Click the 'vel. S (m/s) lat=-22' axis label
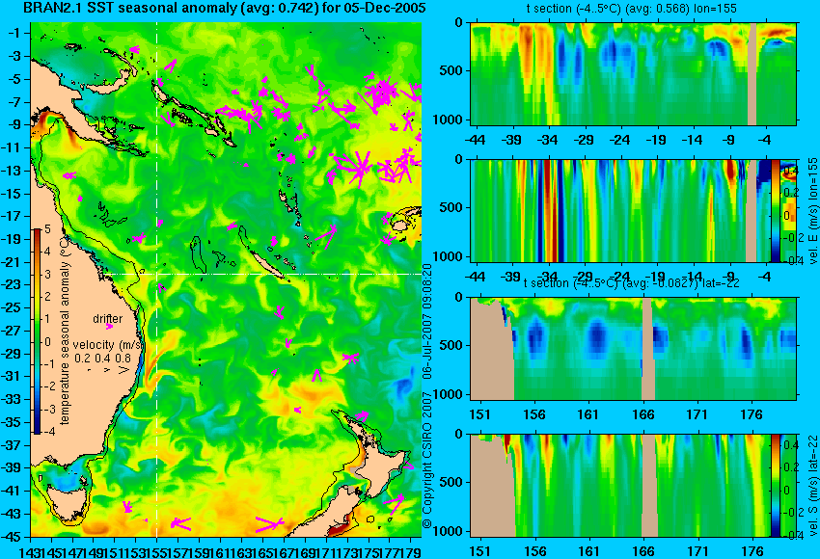This screenshot has height=559, width=820. pos(812,486)
